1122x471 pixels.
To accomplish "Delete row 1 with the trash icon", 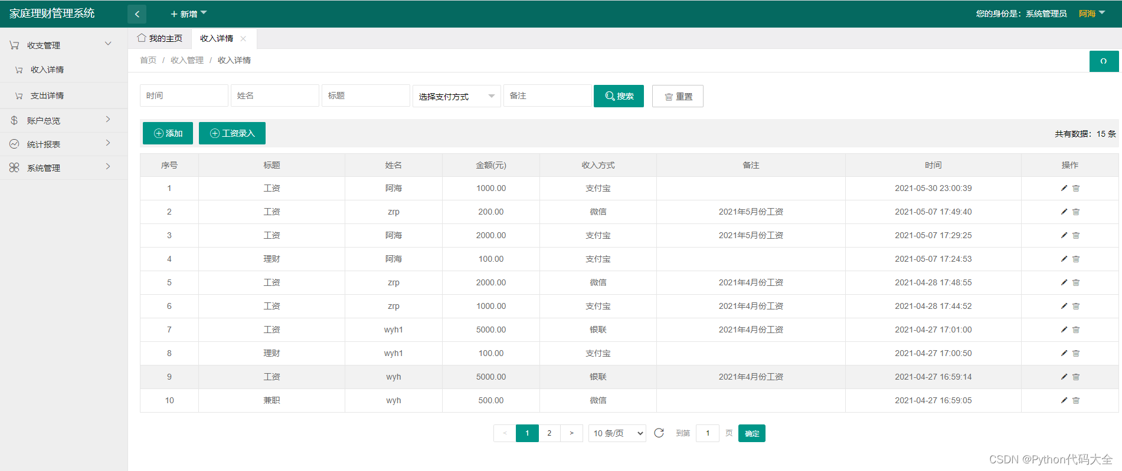I will (x=1076, y=188).
